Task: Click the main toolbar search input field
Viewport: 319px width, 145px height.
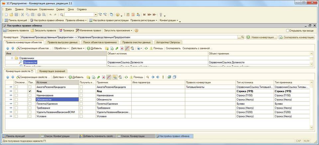Action: (x=79, y=15)
